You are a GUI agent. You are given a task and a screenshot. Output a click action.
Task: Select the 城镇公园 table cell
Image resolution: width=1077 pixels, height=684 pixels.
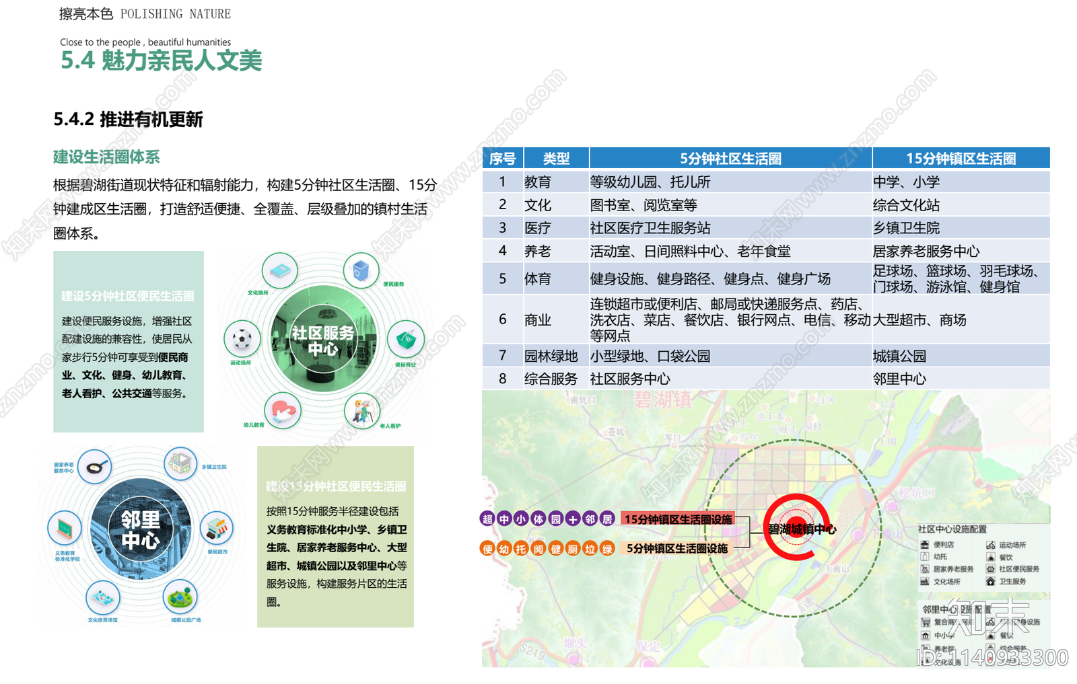(x=961, y=356)
